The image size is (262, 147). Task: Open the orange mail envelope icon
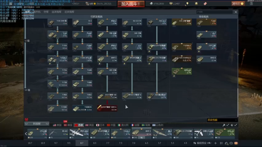pyautogui.click(x=236, y=143)
